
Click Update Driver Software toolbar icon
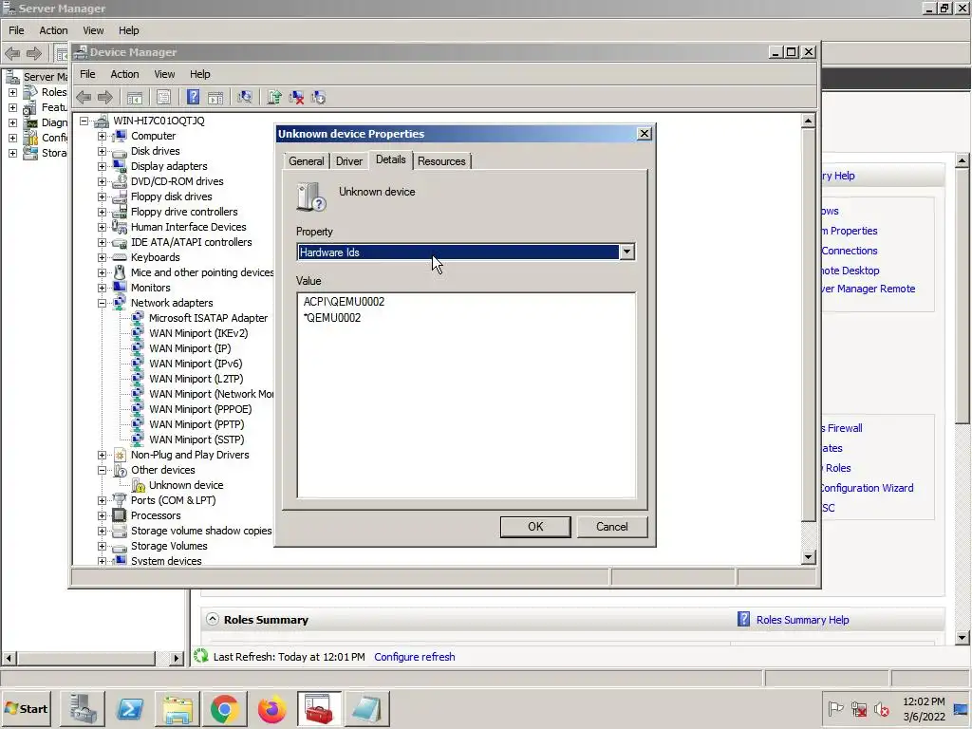point(274,98)
